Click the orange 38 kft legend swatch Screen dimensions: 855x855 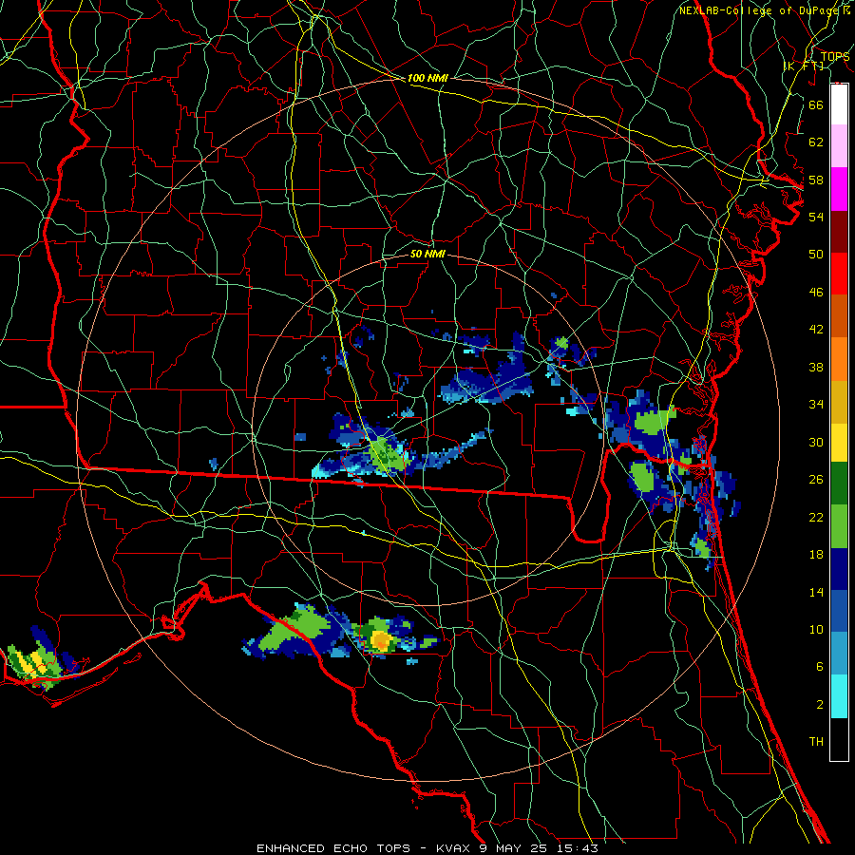pos(839,359)
